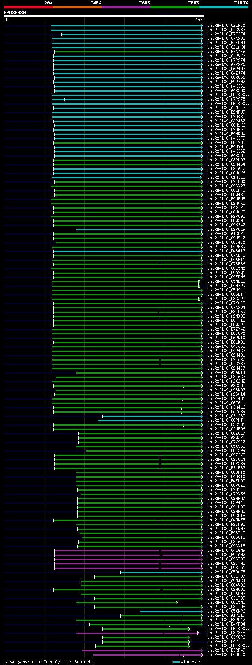The image size is (252, 665).
Task: Click the arrowhead at end of UniRef100_Q5NDE2 bar
Action: click(200, 282)
